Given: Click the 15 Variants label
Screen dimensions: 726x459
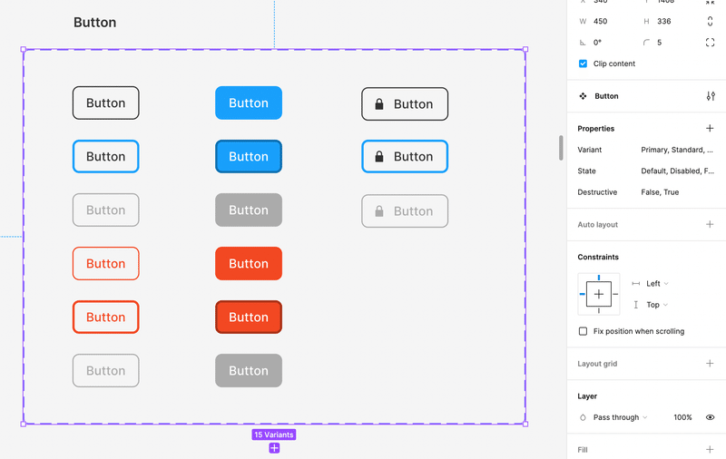Looking at the screenshot, I should click(x=274, y=435).
